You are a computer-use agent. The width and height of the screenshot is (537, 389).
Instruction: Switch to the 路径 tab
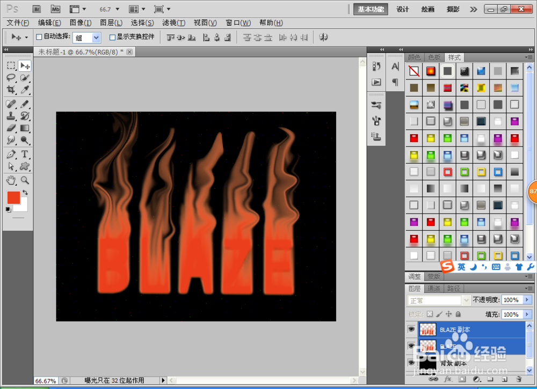coord(454,289)
